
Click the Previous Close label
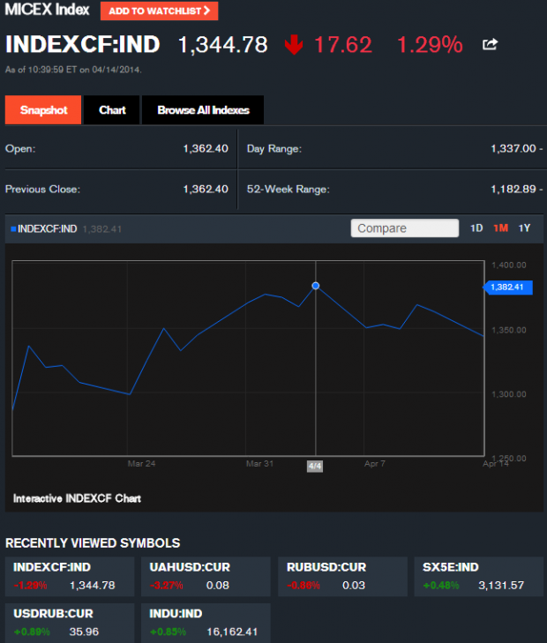(x=42, y=189)
